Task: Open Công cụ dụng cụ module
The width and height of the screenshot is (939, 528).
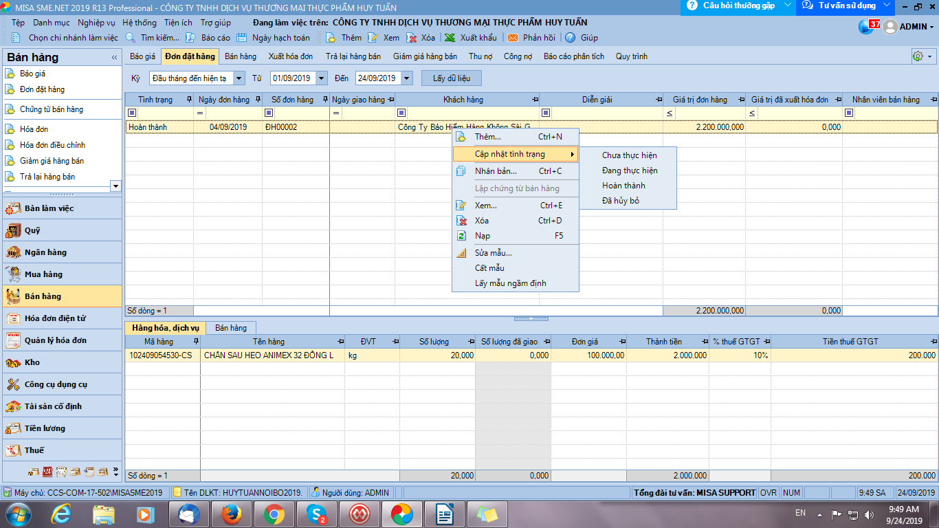Action: [x=62, y=384]
